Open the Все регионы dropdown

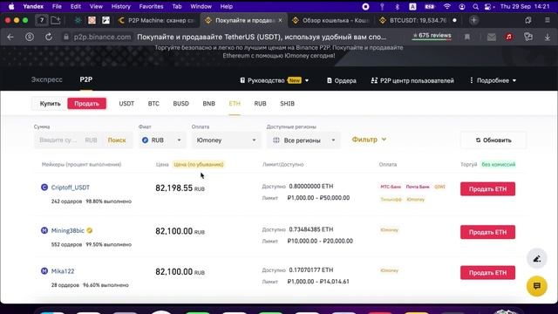pyautogui.click(x=303, y=140)
